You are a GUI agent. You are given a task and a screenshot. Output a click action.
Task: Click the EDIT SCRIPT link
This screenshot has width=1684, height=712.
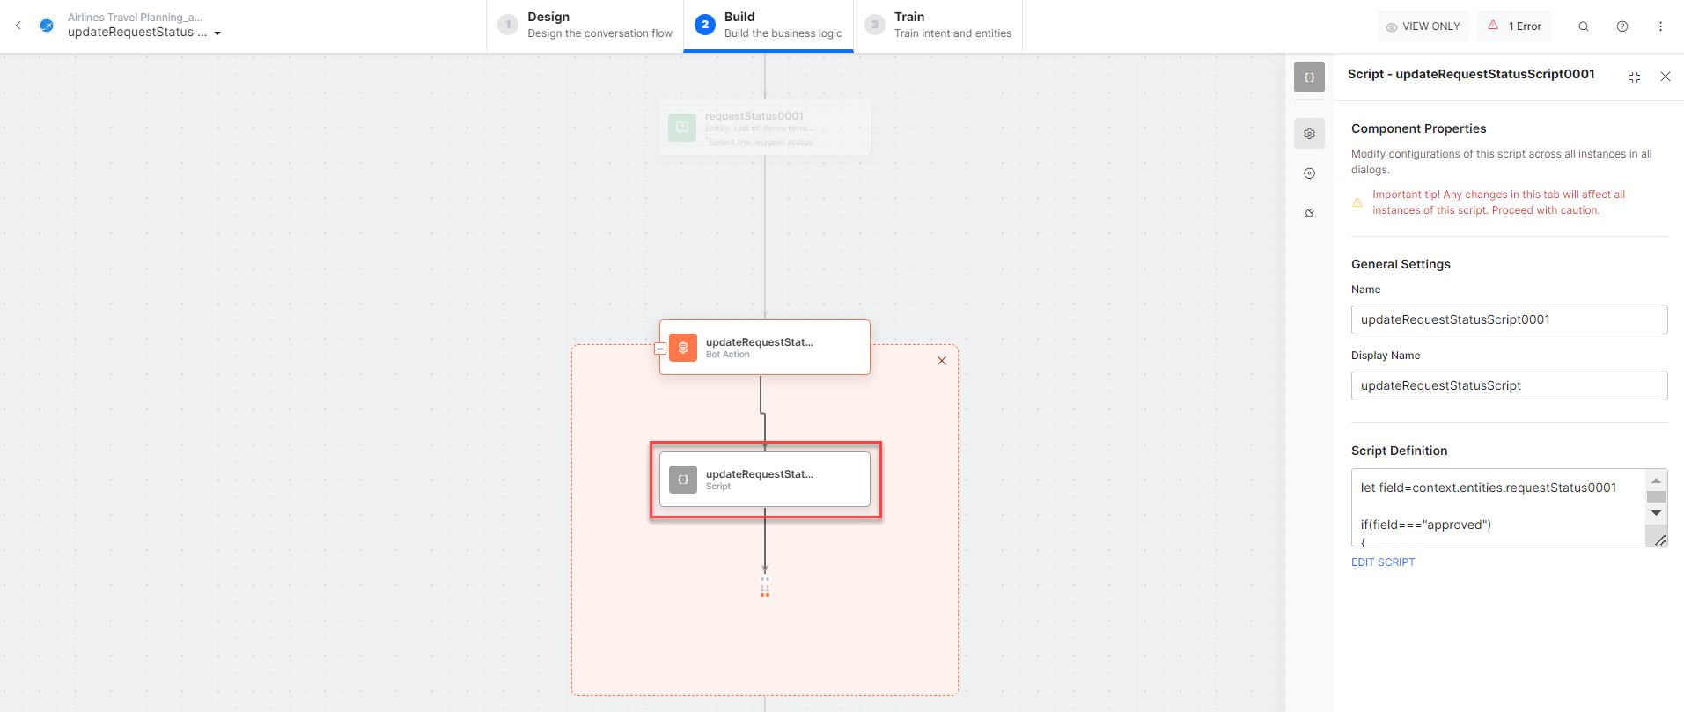click(1382, 562)
